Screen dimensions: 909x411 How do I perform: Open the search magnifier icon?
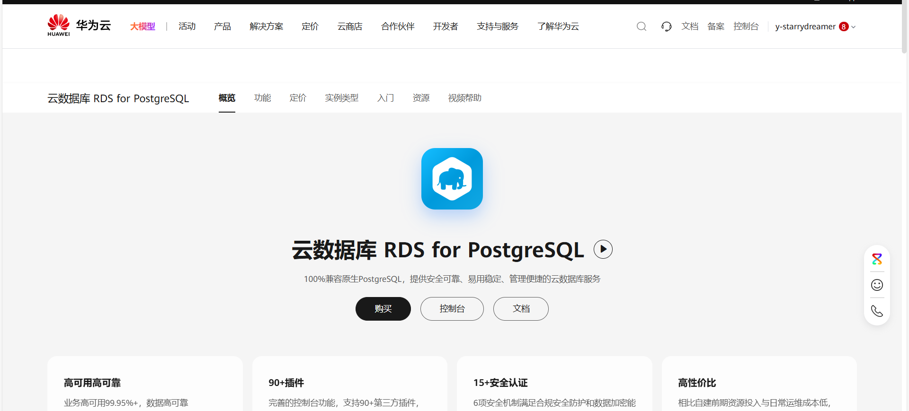(642, 26)
